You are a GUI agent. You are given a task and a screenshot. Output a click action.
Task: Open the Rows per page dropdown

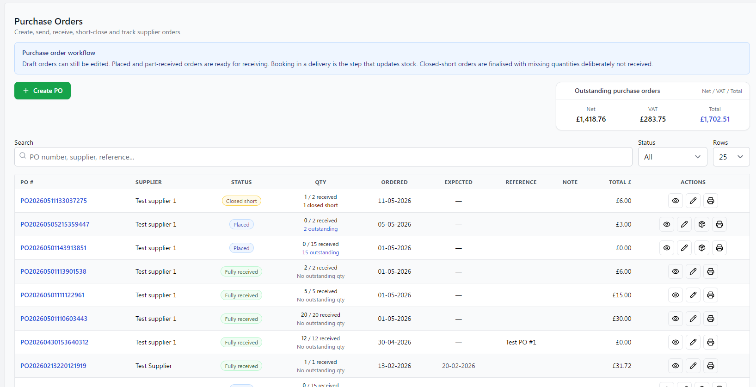click(x=731, y=157)
